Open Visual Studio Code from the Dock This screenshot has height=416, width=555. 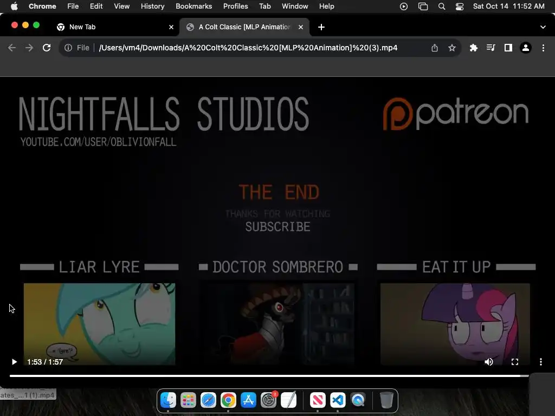click(x=338, y=400)
